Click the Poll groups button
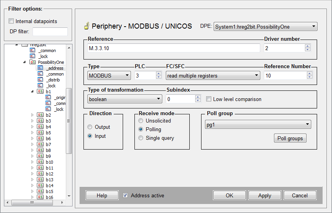The image size is (332, 213). [x=290, y=138]
